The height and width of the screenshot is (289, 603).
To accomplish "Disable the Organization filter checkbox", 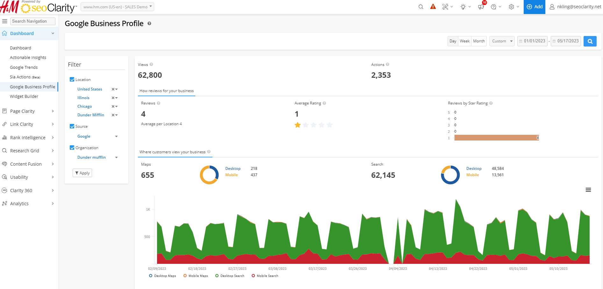I will point(72,148).
